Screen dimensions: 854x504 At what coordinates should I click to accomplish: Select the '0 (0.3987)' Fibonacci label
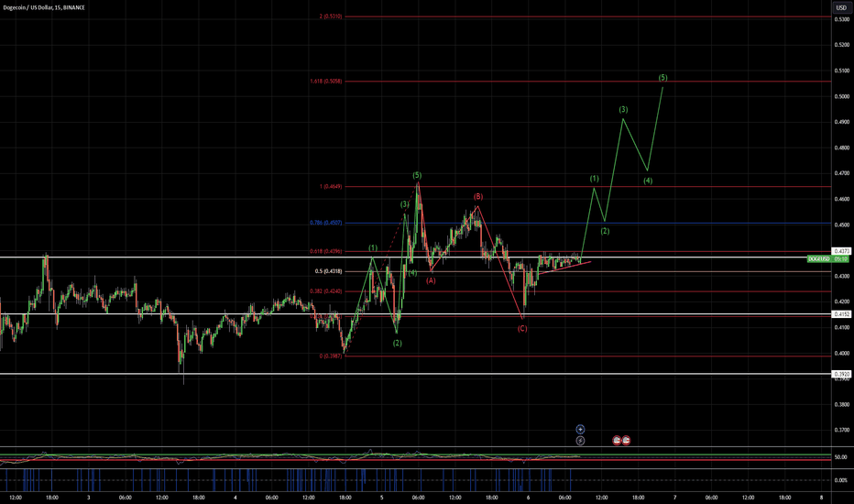331,356
